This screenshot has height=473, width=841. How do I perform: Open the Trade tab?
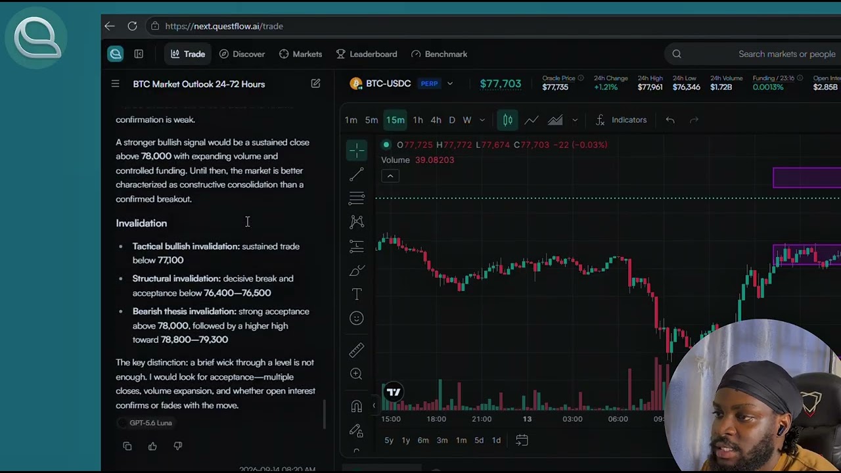coord(188,54)
